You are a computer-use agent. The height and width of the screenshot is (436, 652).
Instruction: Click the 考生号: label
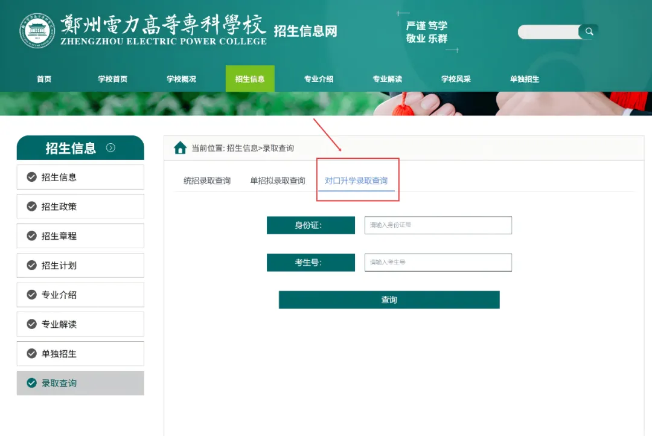pos(311,263)
